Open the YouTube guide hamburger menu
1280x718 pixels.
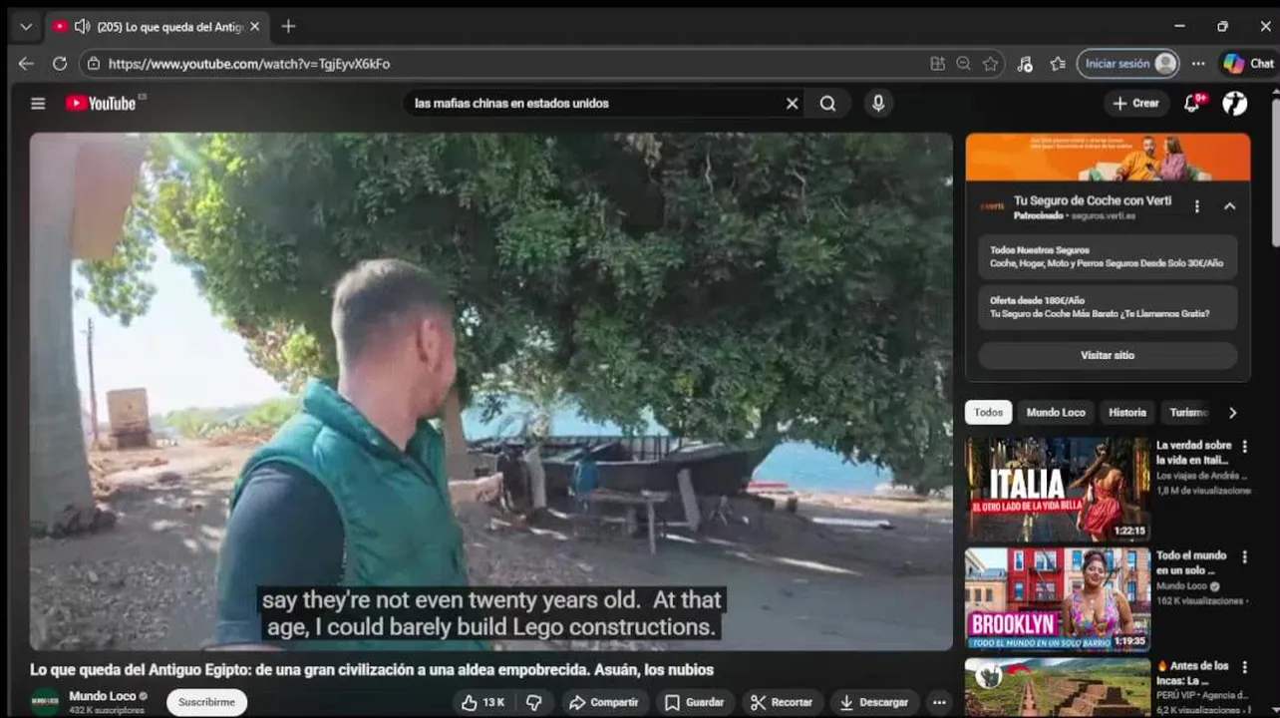[38, 104]
